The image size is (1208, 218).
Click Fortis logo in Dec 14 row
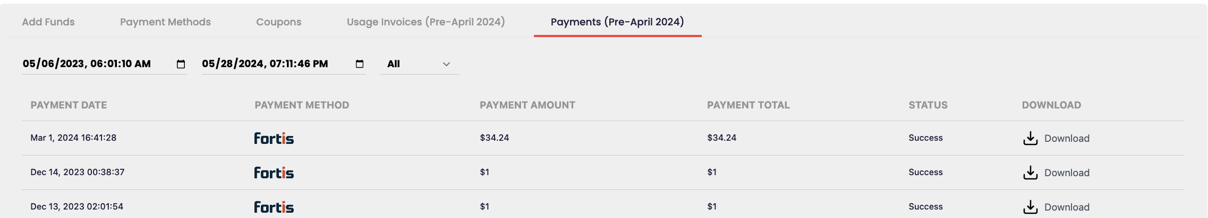pyautogui.click(x=274, y=172)
